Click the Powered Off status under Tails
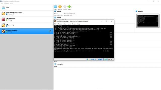Screen dimensions: 161x90 [11, 26]
